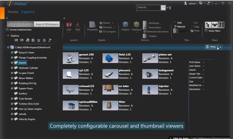Toggle the Show Filters checkbox
The height and width of the screenshot is (139, 233).
pyautogui.click(x=206, y=31)
